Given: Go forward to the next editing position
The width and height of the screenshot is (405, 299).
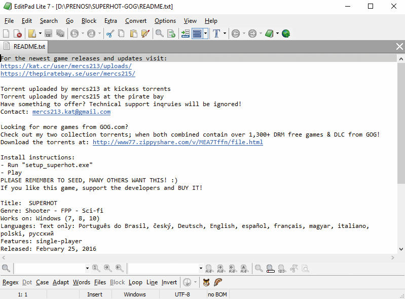Looking at the screenshot, I should [252, 34].
